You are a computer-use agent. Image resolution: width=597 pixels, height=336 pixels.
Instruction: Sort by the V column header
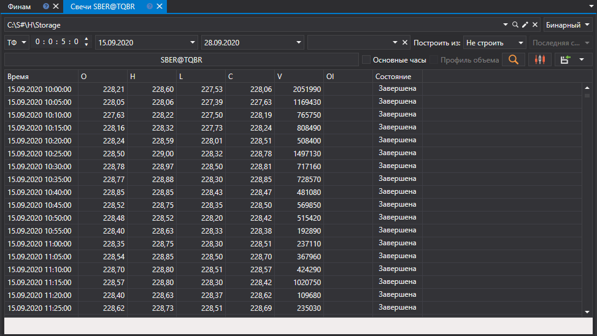click(x=299, y=77)
